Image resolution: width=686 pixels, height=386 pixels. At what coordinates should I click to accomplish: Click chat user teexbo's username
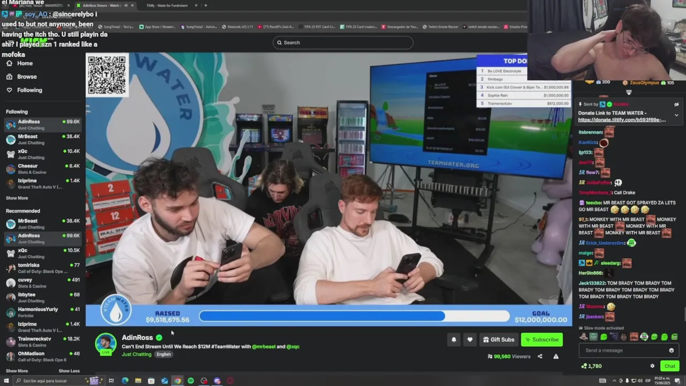click(x=593, y=203)
